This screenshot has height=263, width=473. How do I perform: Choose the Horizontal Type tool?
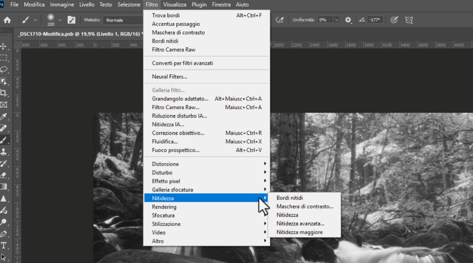click(x=4, y=245)
